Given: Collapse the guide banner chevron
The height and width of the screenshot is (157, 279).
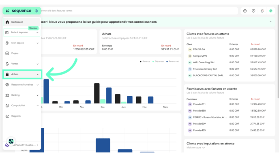Looking at the screenshot, I should pos(270,22).
